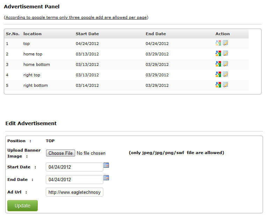This screenshot has height=221, width=271.
Task: Edit the 'home top' advertisement
Action: (x=225, y=53)
